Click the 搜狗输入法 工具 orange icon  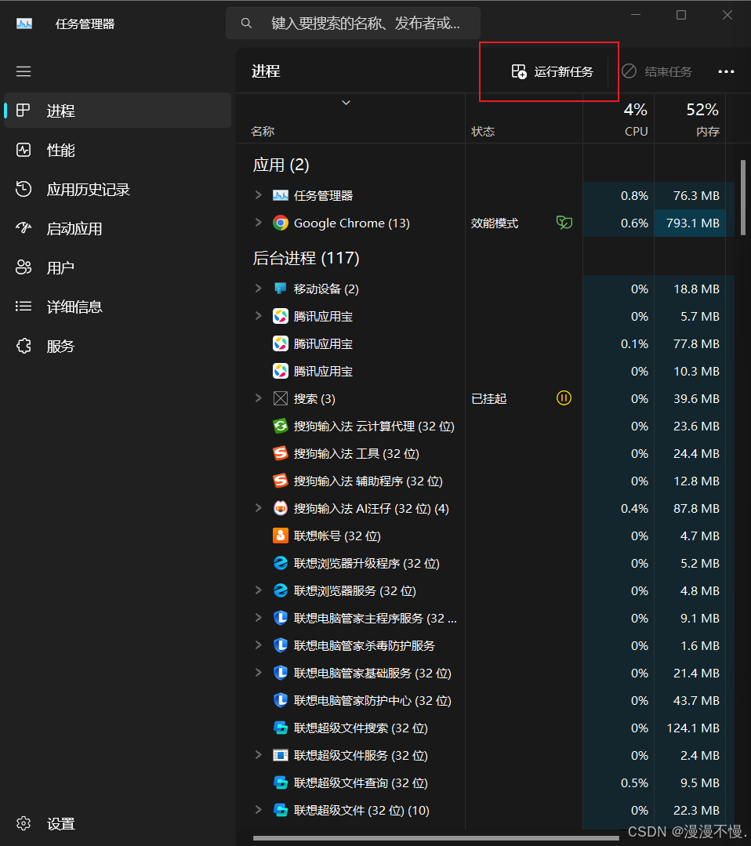[281, 454]
